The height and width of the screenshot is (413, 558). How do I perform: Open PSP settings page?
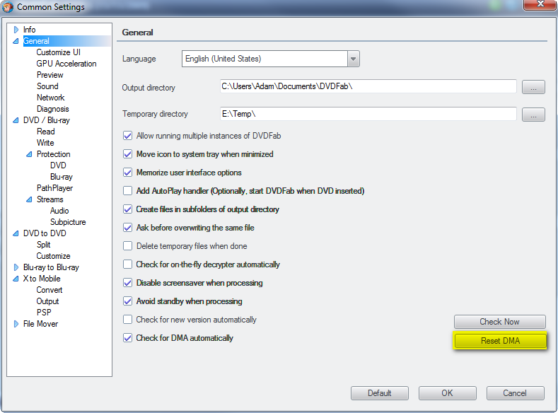point(44,313)
